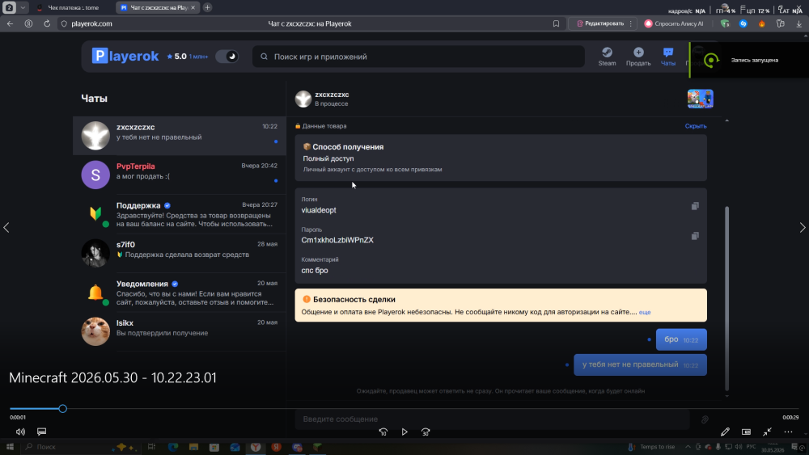Reload the playerok.com page
The height and width of the screenshot is (455, 809).
point(47,23)
